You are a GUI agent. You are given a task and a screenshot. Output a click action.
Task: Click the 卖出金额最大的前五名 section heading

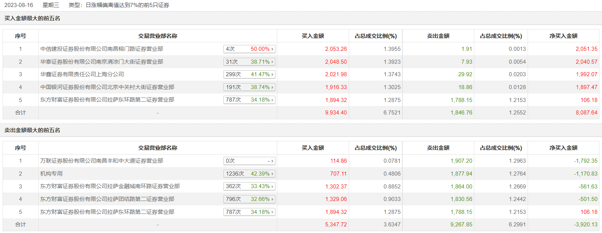click(32, 130)
